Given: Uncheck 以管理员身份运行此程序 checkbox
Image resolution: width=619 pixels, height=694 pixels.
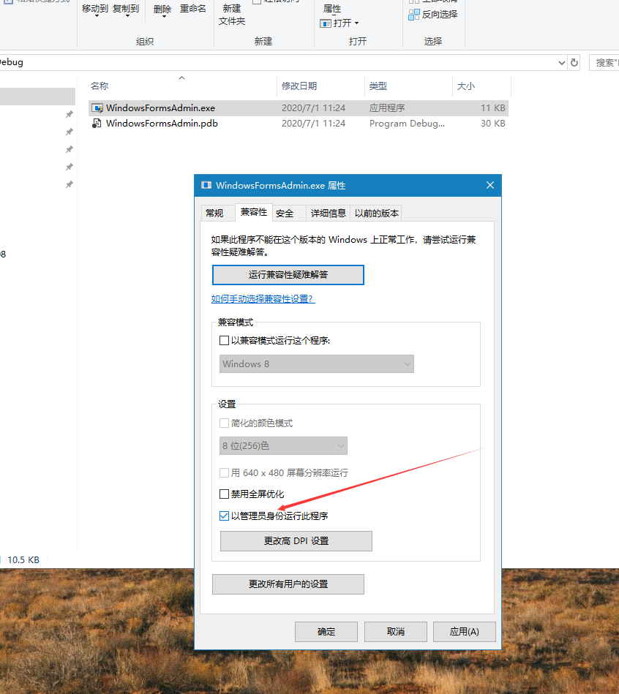Looking at the screenshot, I should [225, 516].
